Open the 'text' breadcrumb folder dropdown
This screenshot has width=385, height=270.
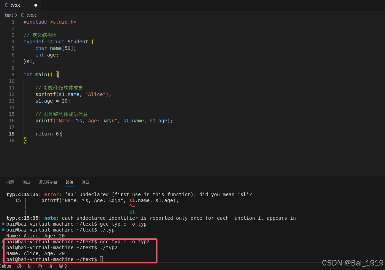(9, 15)
